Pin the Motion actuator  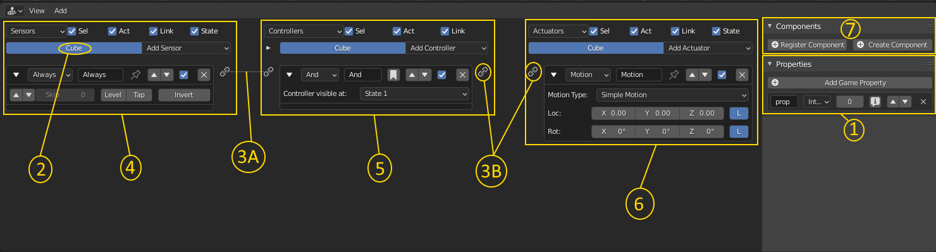(674, 75)
